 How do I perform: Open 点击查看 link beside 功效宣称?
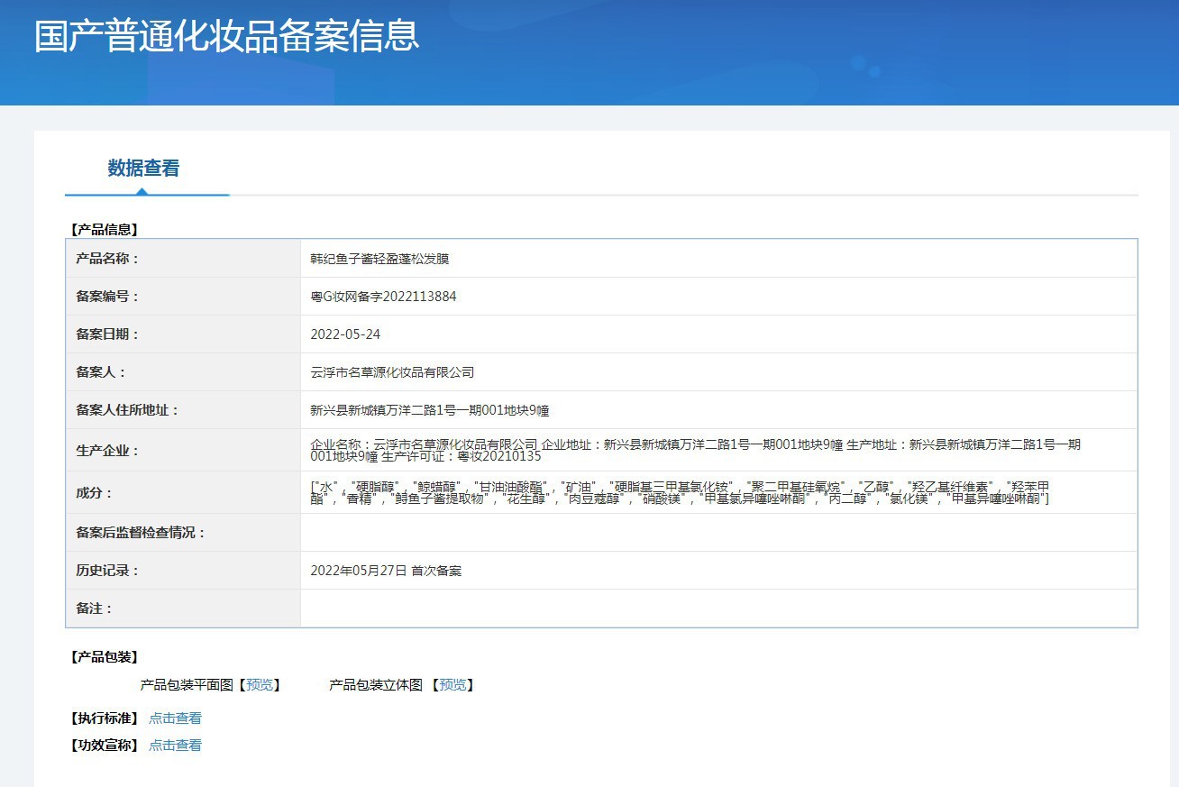[175, 746]
